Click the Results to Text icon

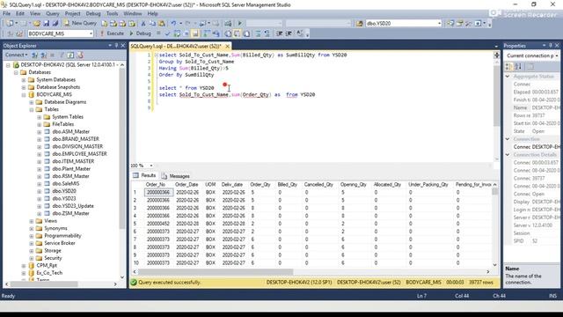[228, 33]
